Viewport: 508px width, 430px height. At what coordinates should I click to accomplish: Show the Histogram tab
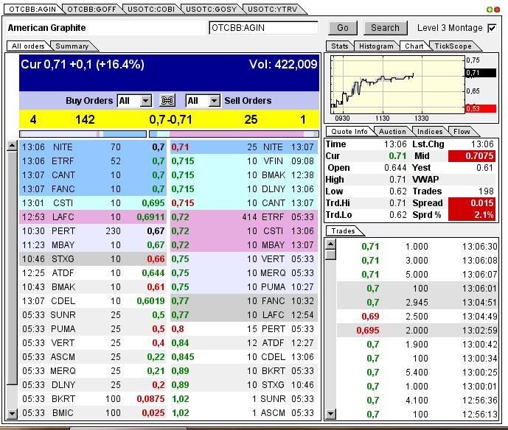(376, 46)
